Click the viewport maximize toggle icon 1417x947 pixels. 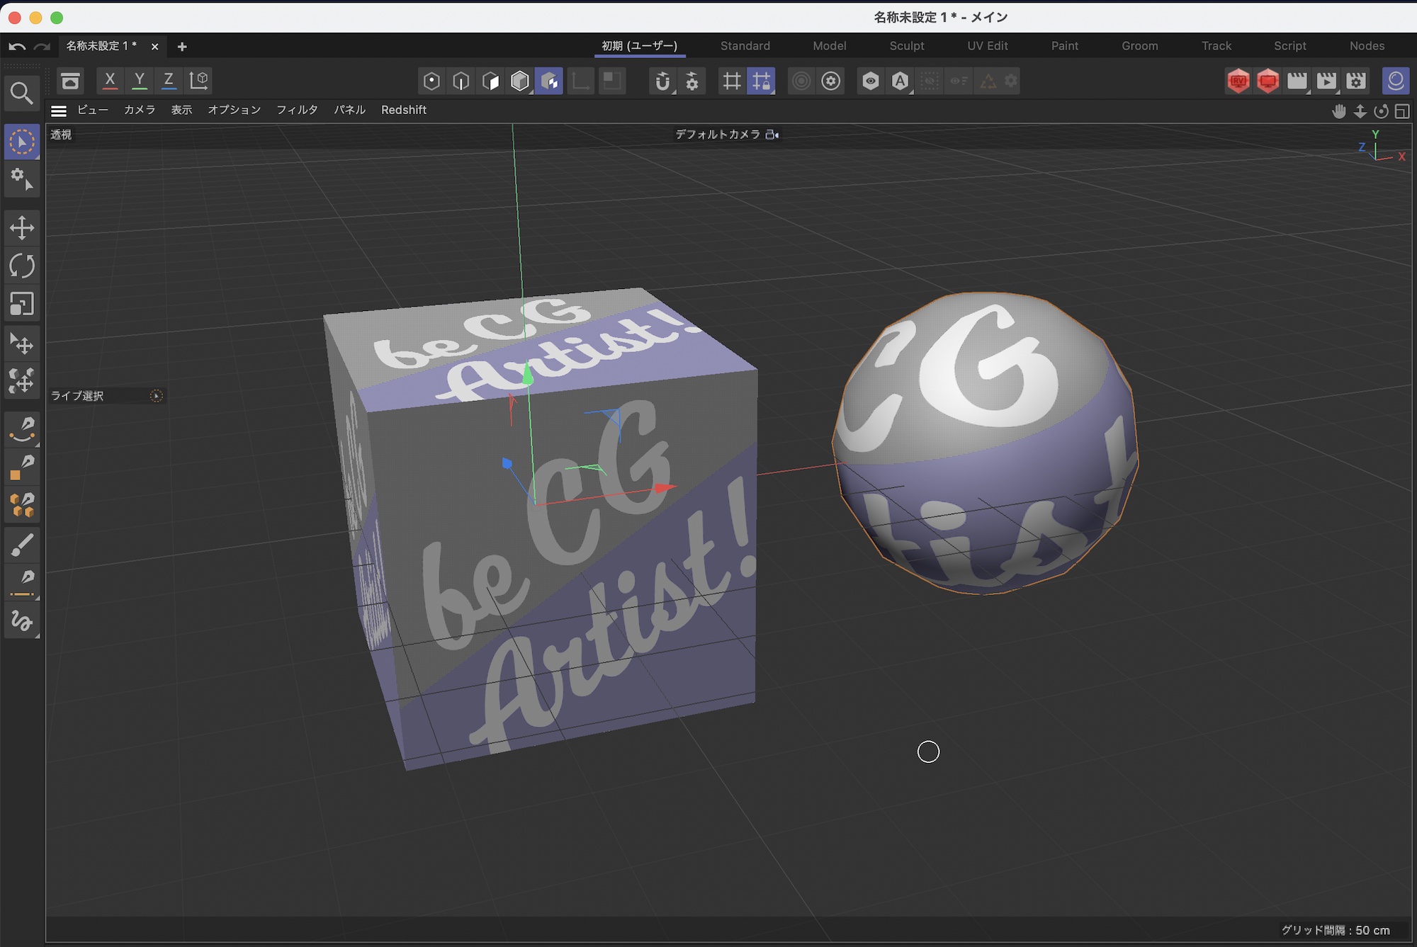pos(1401,111)
